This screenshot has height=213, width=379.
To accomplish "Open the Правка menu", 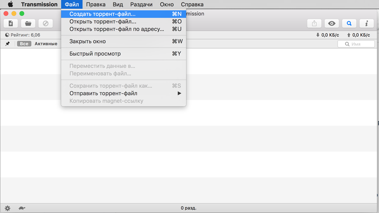I will (x=96, y=4).
